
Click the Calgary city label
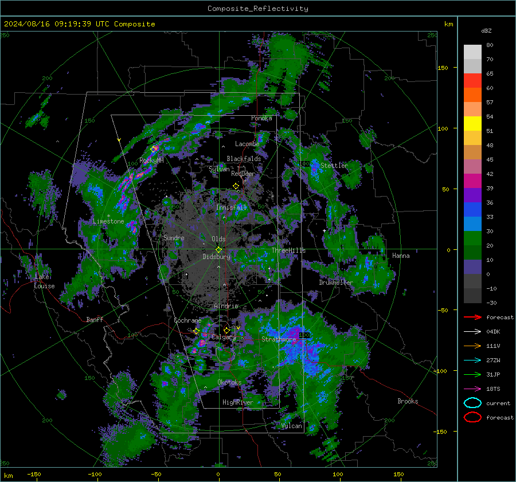[224, 337]
